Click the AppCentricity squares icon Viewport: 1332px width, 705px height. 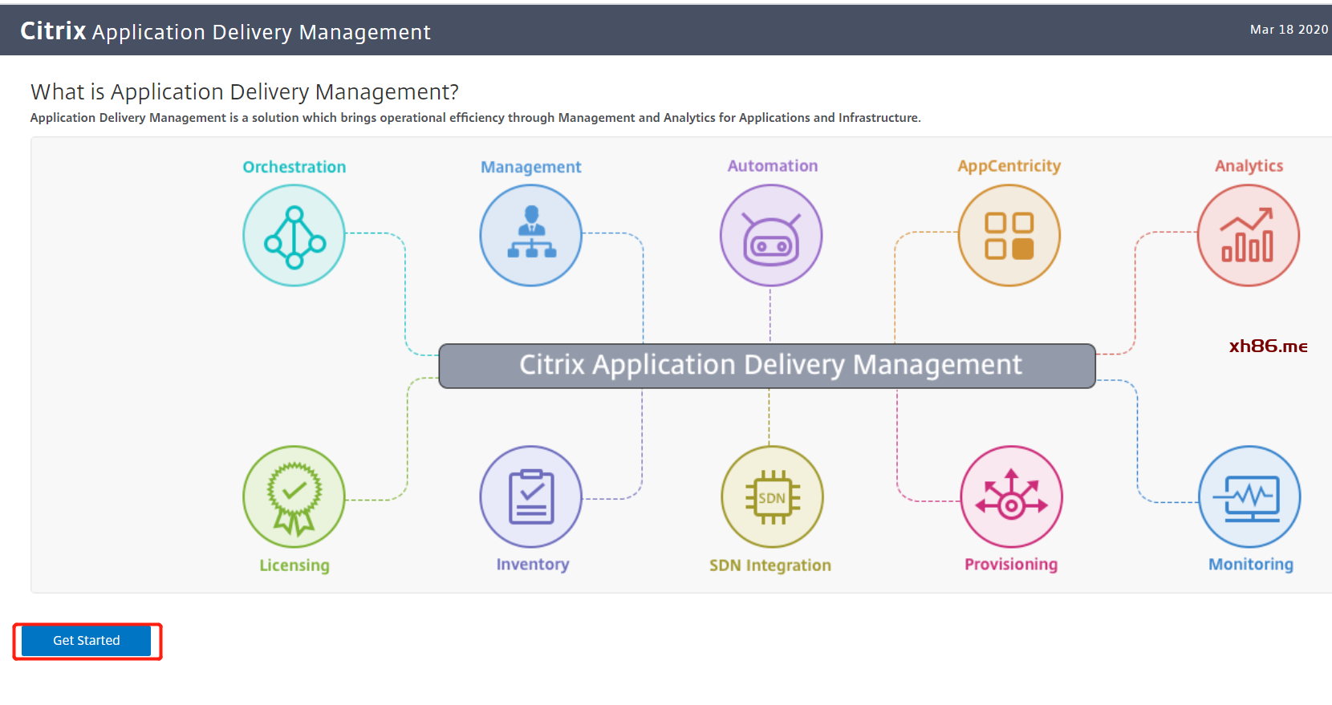coord(1009,235)
